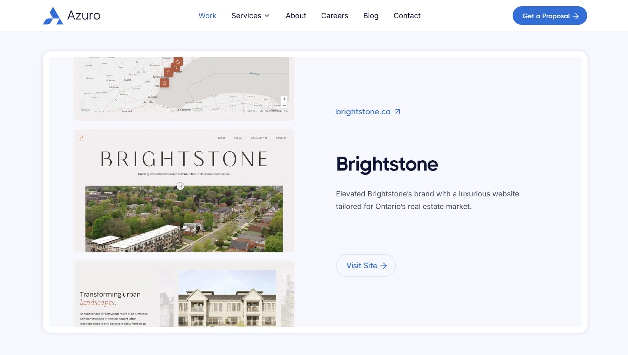Open the map screenshot thumbnail
This screenshot has height=355, width=628.
tap(184, 89)
